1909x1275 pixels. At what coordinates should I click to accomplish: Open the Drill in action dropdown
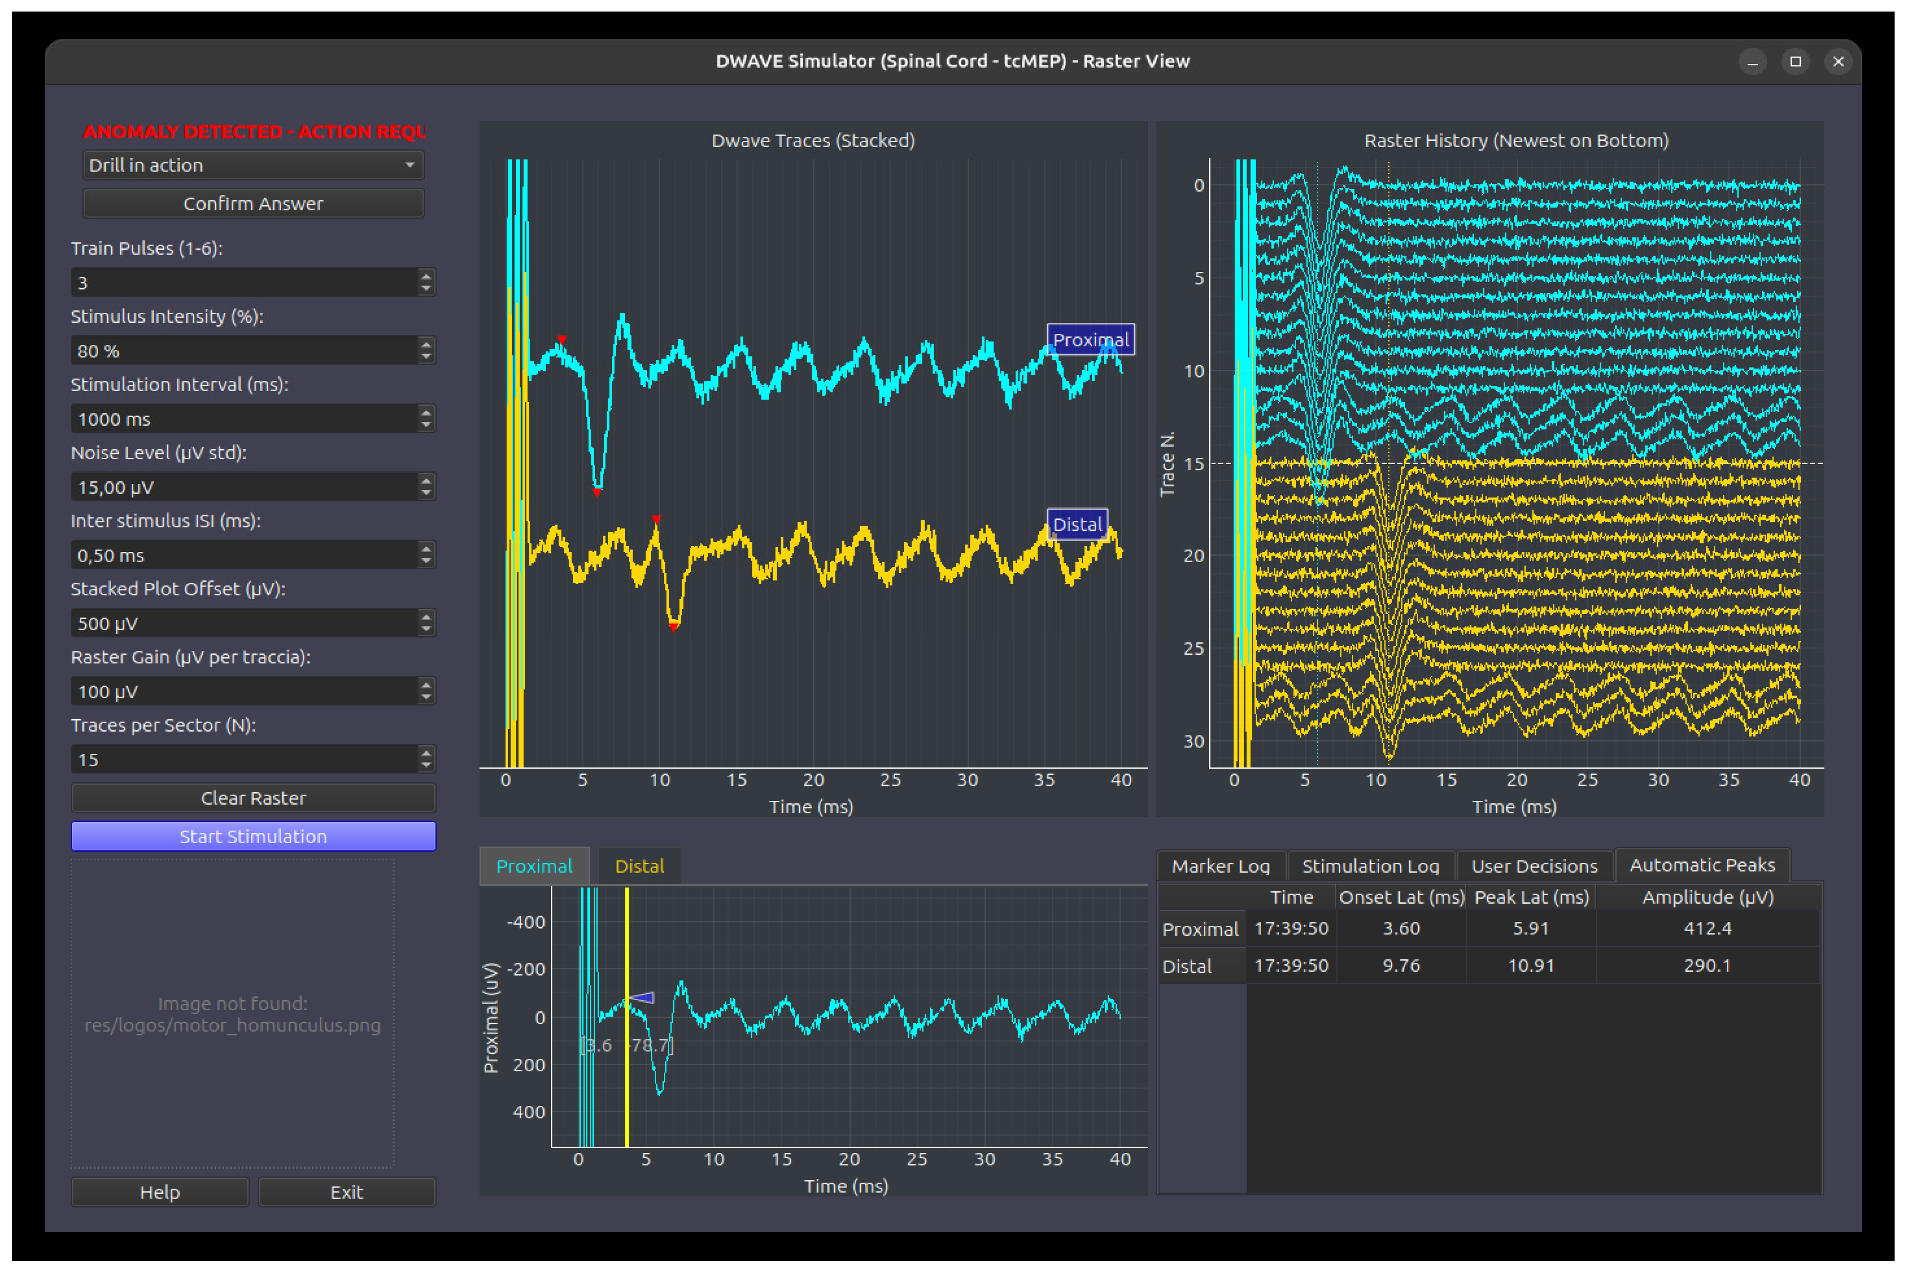tap(253, 165)
